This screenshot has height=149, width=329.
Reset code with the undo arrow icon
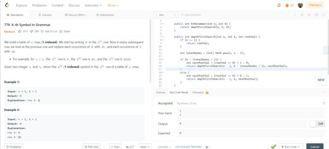pyautogui.click(x=309, y=15)
